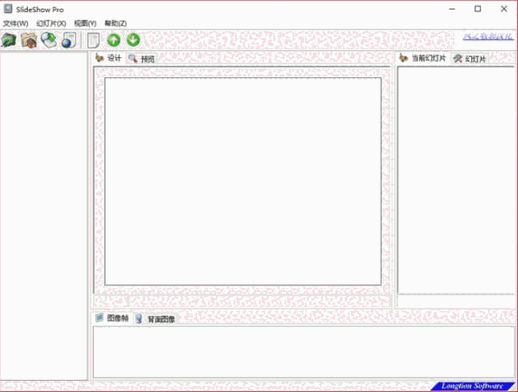Click the white slide design canvas

(x=243, y=182)
